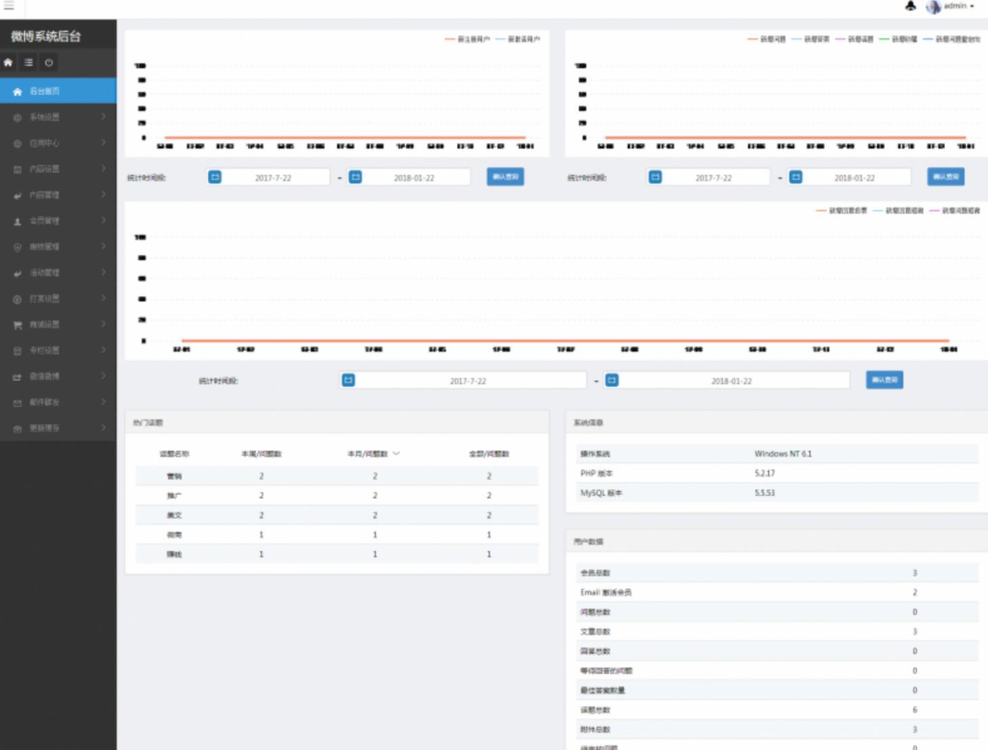The image size is (988, 750).
Task: Expand the 系统设置 sidebar chevron
Action: click(x=103, y=117)
